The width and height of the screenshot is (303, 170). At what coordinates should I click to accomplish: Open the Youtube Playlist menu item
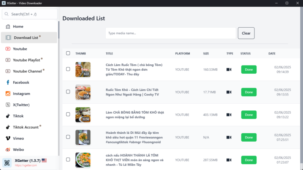point(27,60)
